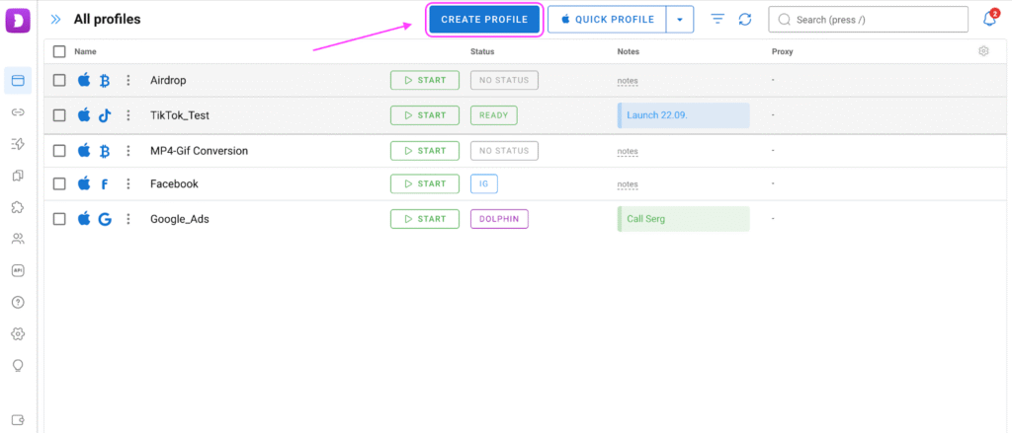Image resolution: width=1012 pixels, height=433 pixels.
Task: Open the extensions puzzle icon in sidebar
Action: tap(18, 207)
